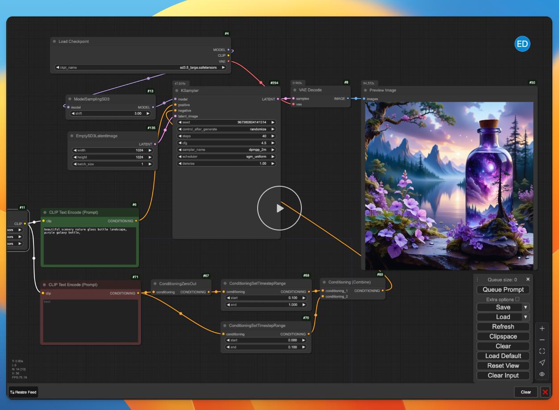Decrease height with its left arrow
Viewport: 559px width, 410px height.
coord(75,157)
